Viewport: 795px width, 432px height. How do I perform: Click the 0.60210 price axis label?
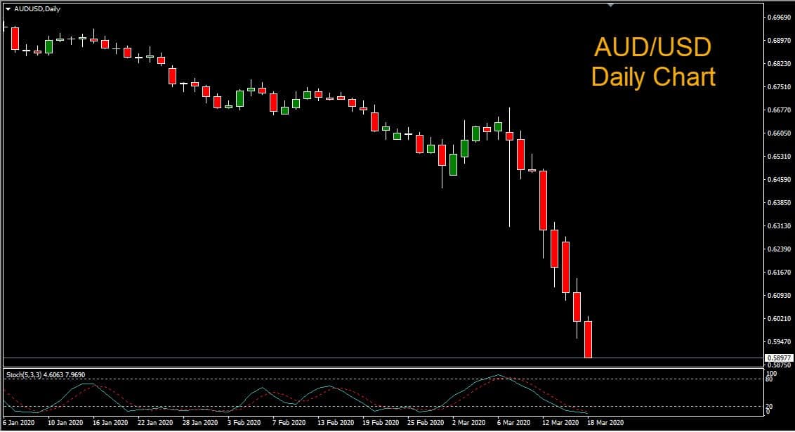click(x=778, y=319)
